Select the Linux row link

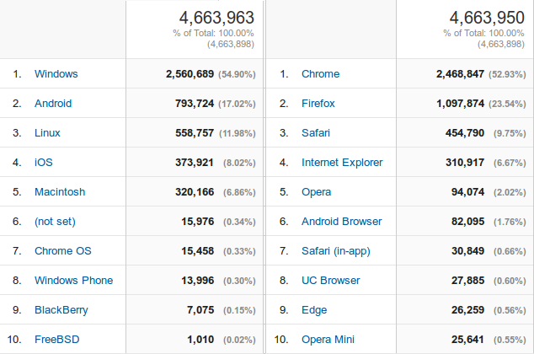(x=47, y=133)
